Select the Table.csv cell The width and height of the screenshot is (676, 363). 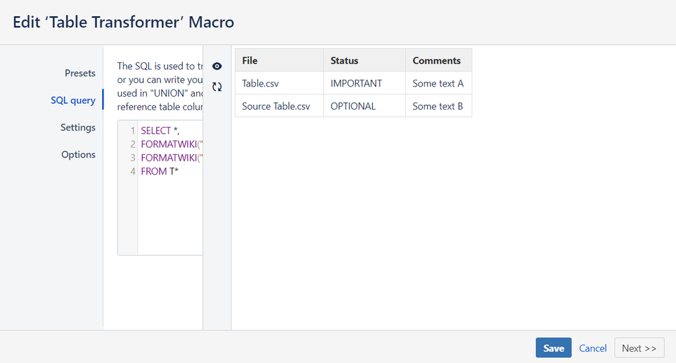click(x=261, y=83)
